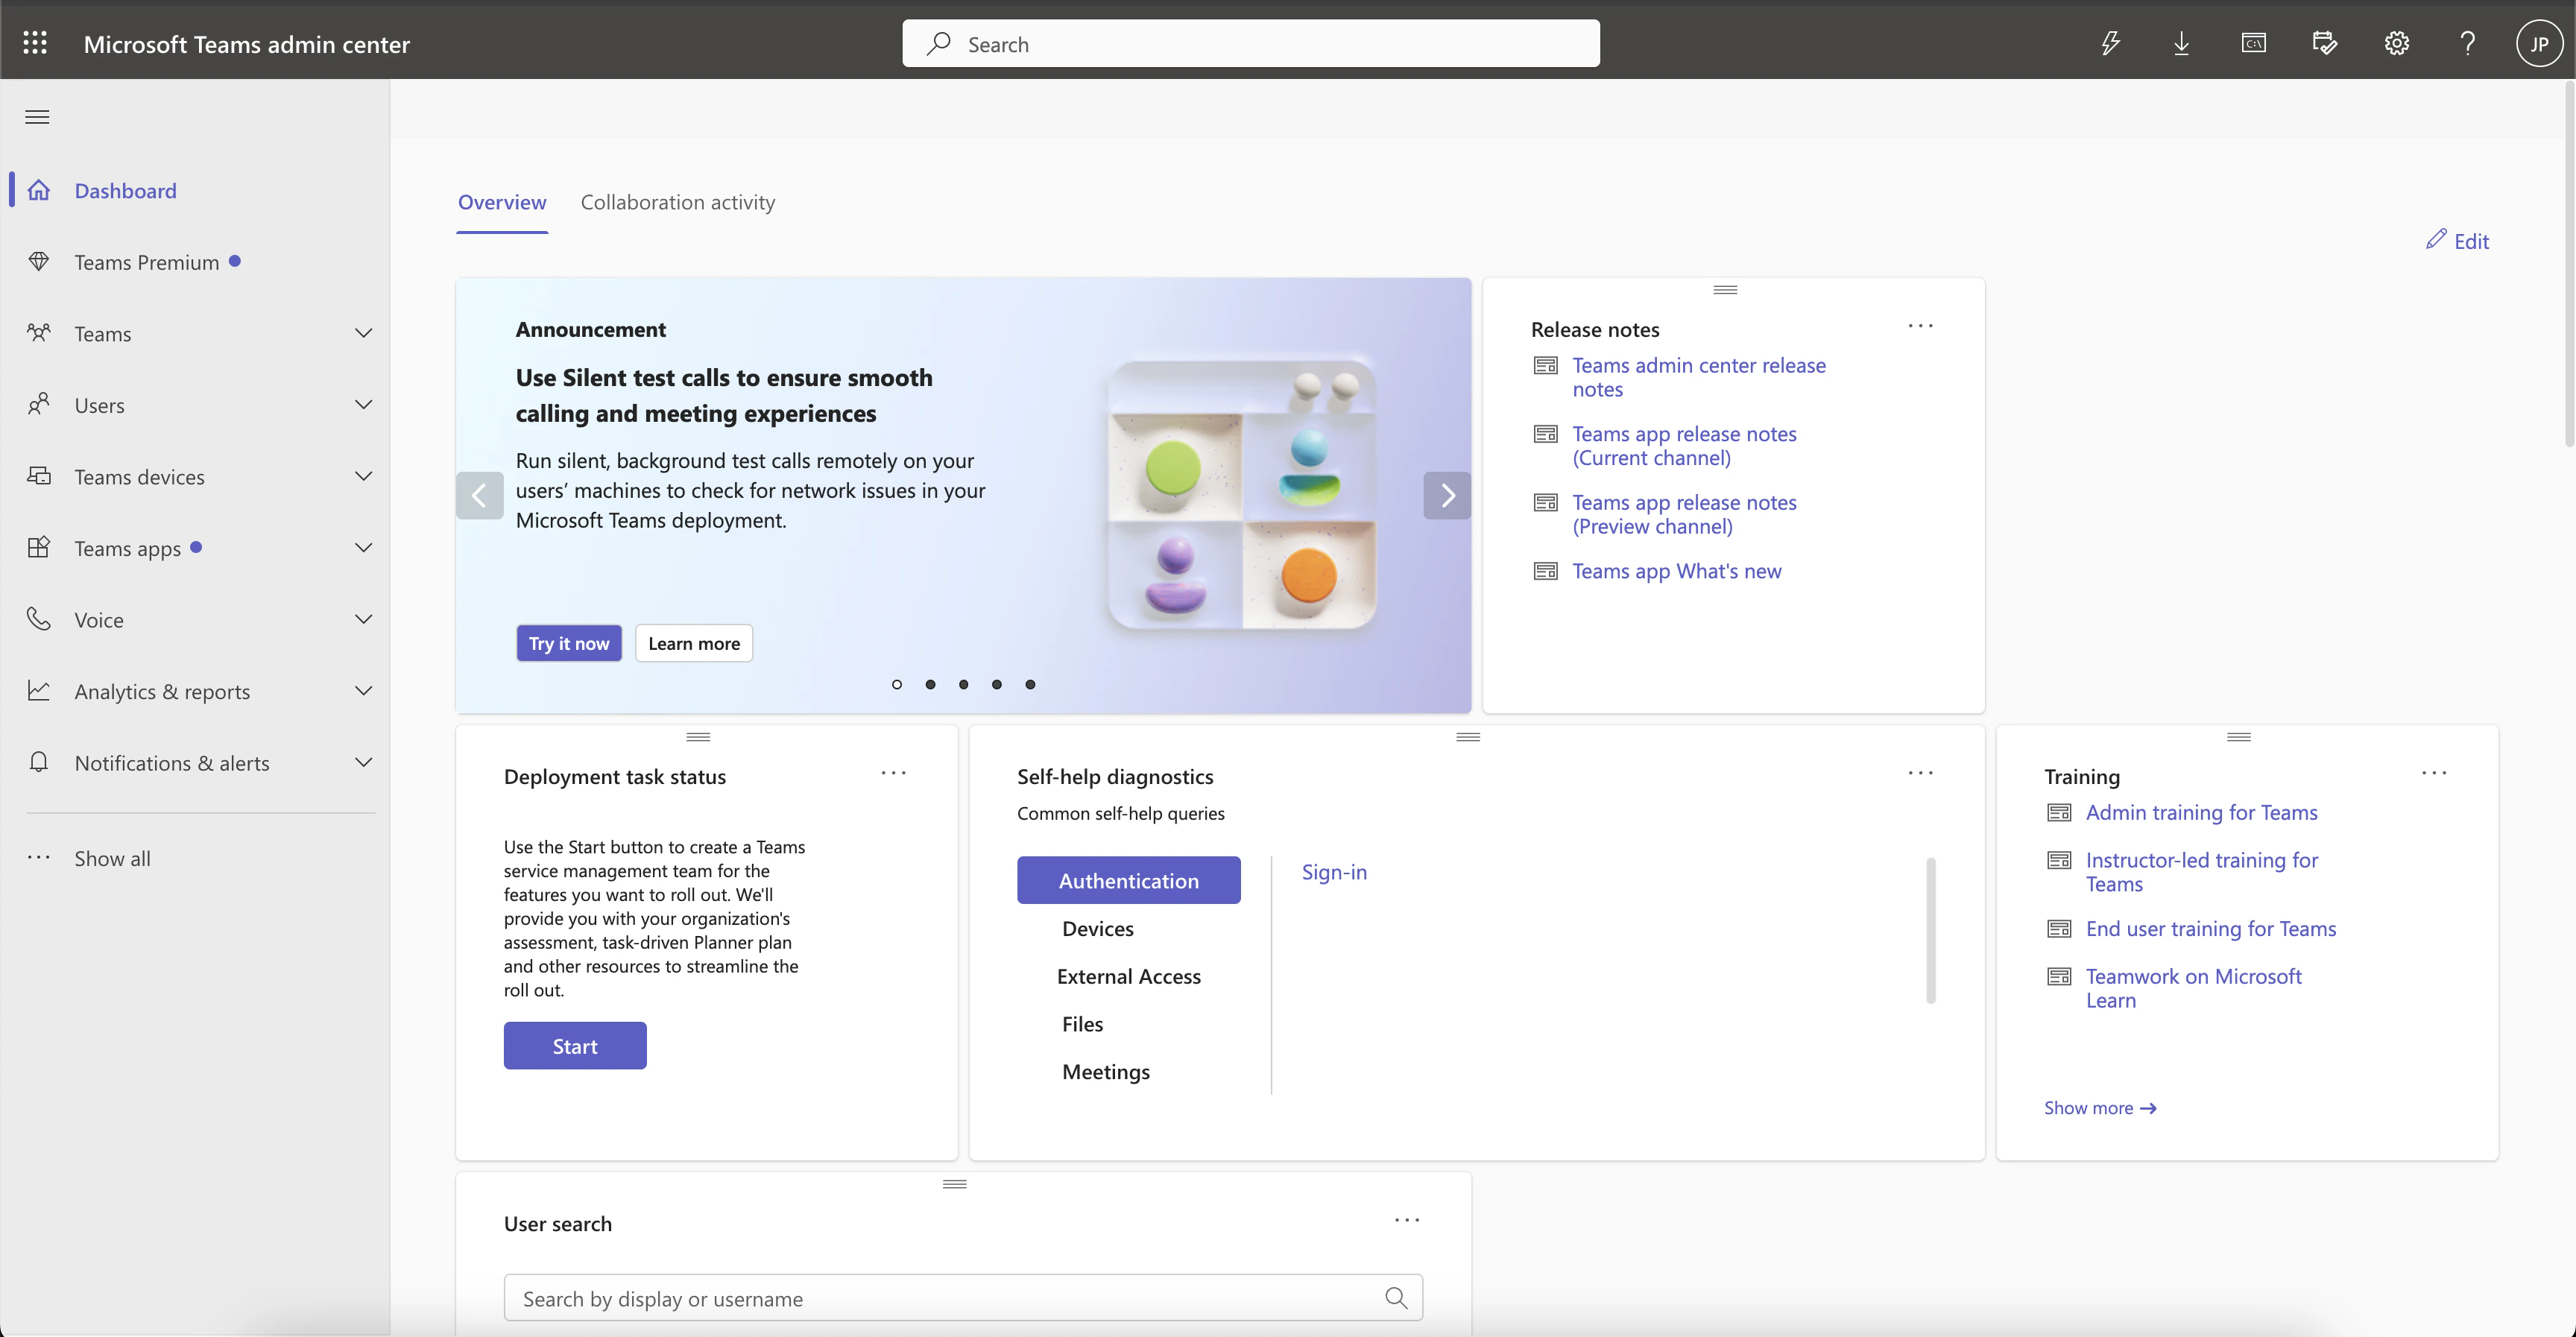Click the Voice phone icon

[x=39, y=619]
